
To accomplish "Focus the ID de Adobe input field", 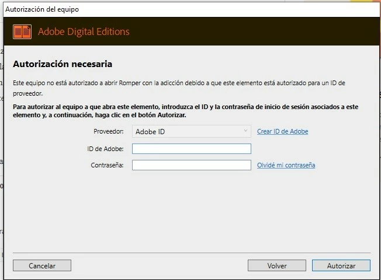I will point(192,149).
